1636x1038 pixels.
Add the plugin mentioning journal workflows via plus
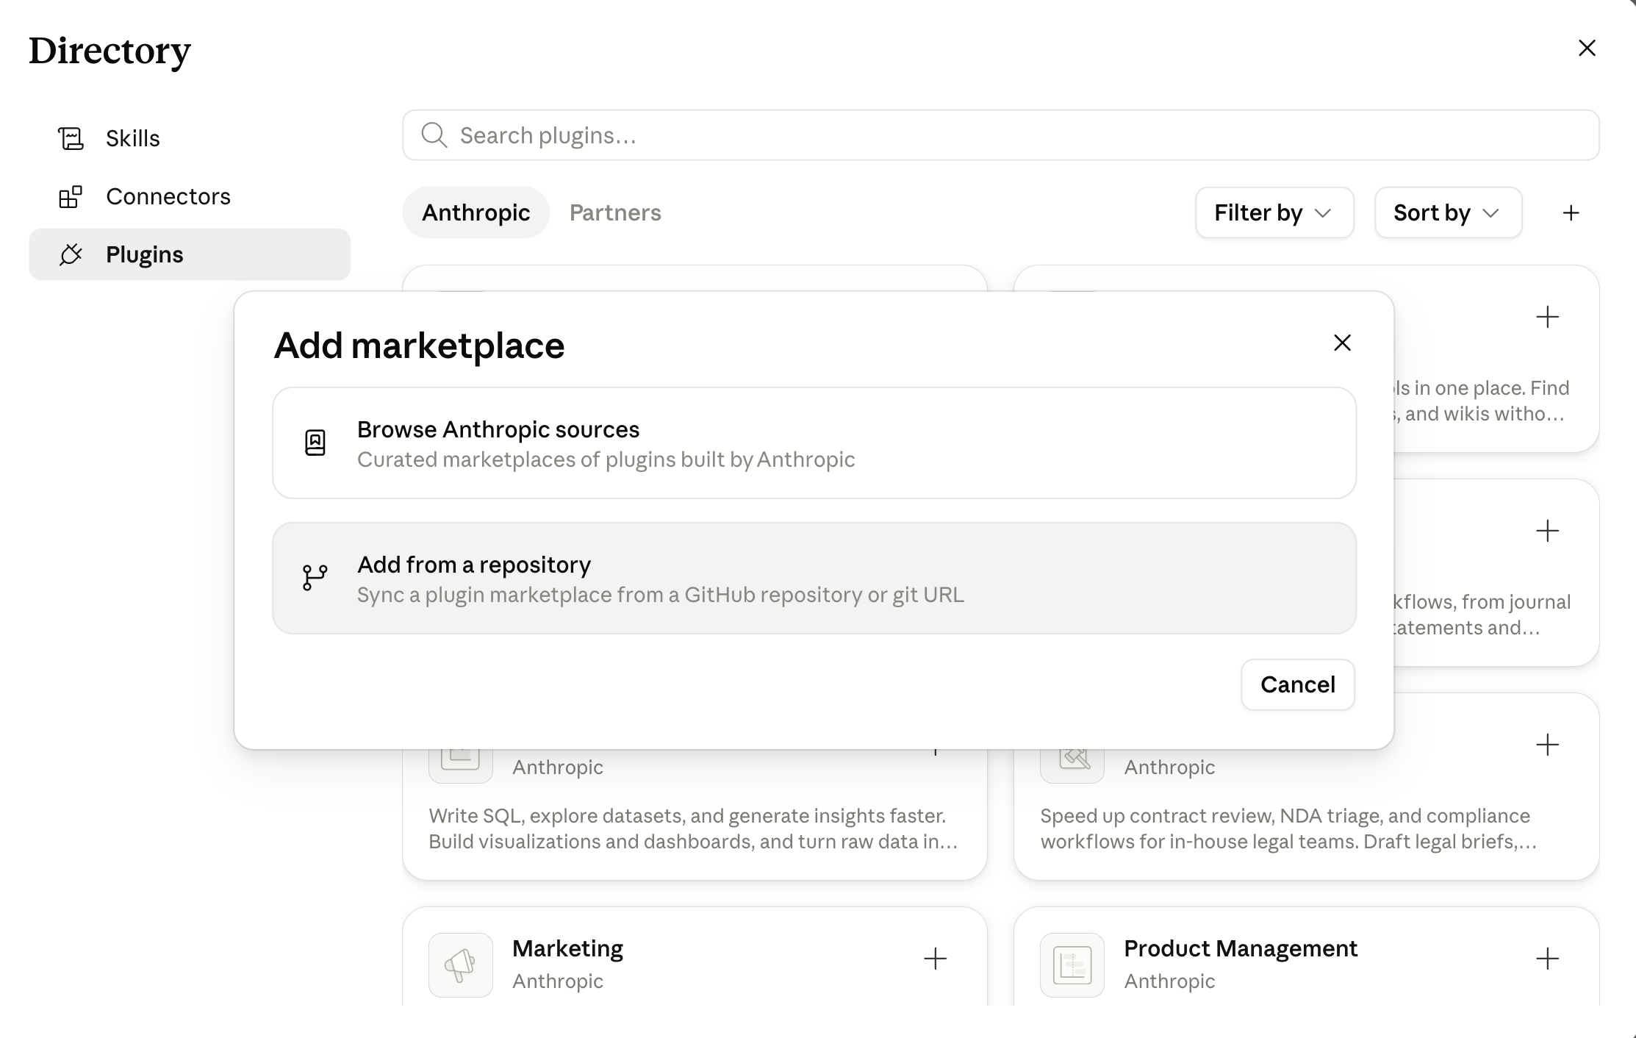[1547, 531]
